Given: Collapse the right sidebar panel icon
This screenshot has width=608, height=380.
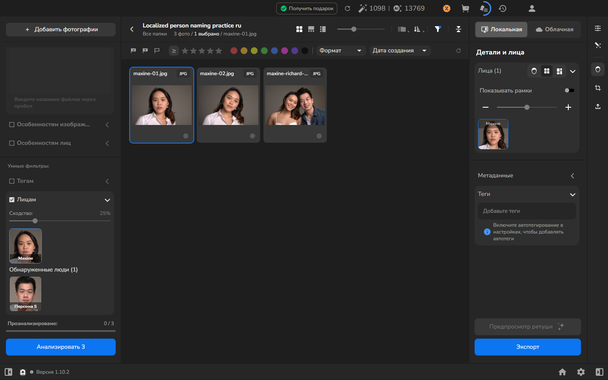Looking at the screenshot, I should pos(600,372).
